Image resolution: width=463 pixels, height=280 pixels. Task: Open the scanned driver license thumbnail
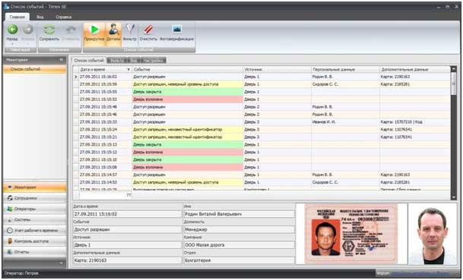click(350, 234)
